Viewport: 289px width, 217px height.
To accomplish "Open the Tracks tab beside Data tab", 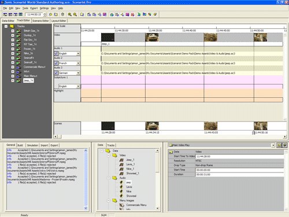I will pyautogui.click(x=111, y=145).
